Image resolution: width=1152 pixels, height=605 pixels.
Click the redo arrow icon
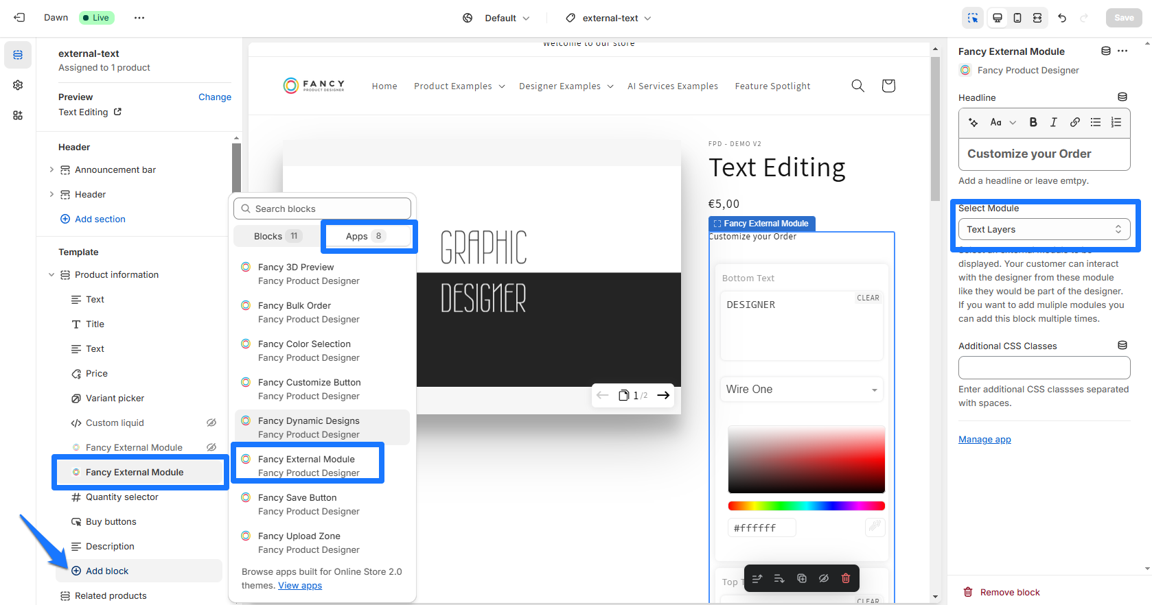pyautogui.click(x=1085, y=18)
